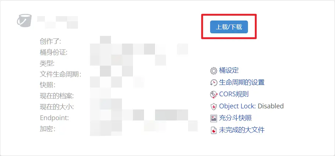Viewport: 335px width, 156px height.
Task: Click the clock icon for lifecycle settings
Action: 214,83
